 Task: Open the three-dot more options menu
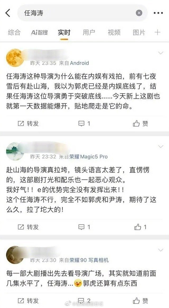[158, 13]
